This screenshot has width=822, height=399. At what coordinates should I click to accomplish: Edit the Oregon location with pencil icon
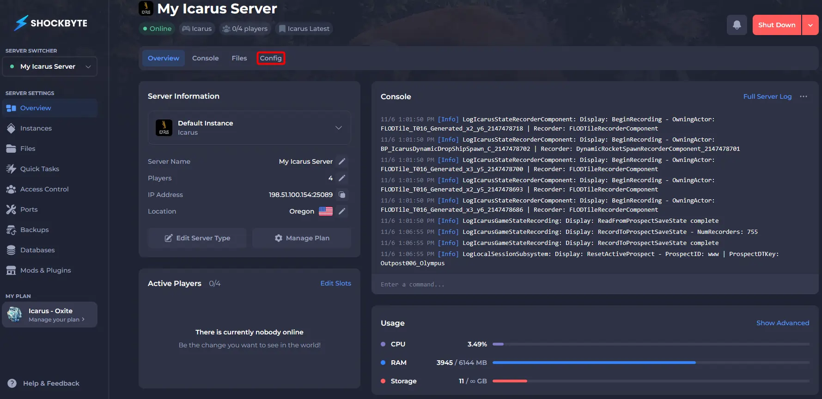[x=342, y=211]
